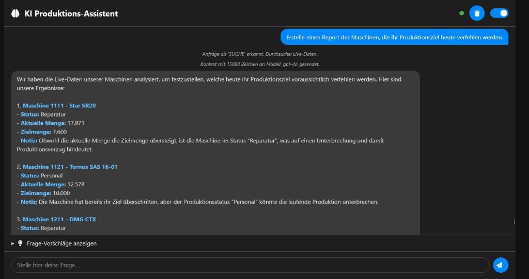Focus the 'Stelle hier deine Frage...' input field
Viewport: 529px width, 279px height.
[x=250, y=265]
